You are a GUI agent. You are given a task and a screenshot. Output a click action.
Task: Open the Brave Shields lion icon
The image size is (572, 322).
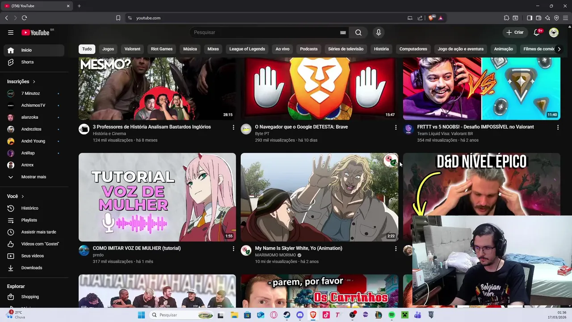[431, 18]
